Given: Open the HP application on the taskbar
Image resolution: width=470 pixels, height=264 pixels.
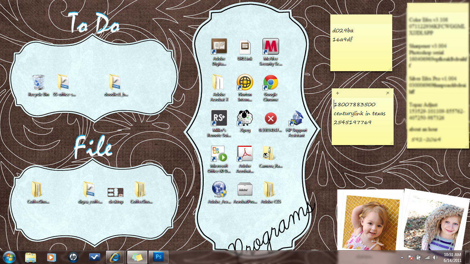Looking at the screenshot, I should point(73,257).
